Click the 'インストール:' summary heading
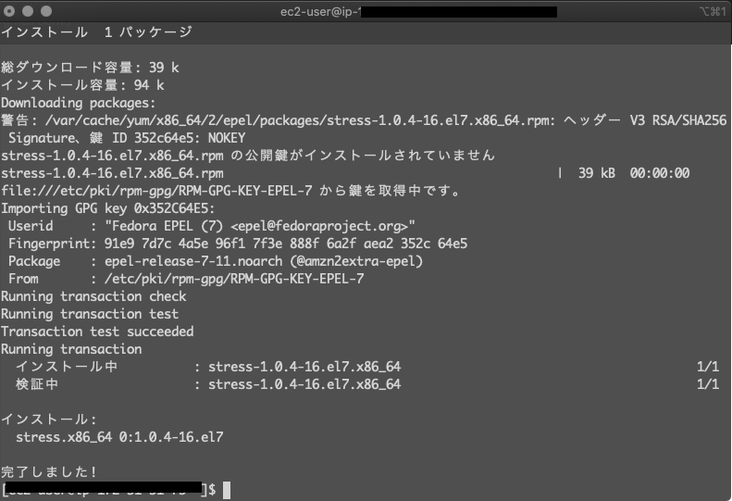Screen dimensions: 732x501 point(48,420)
